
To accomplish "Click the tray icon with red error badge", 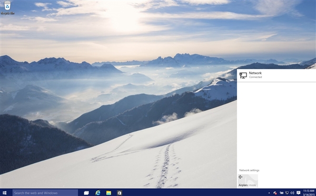I will click(x=275, y=193).
